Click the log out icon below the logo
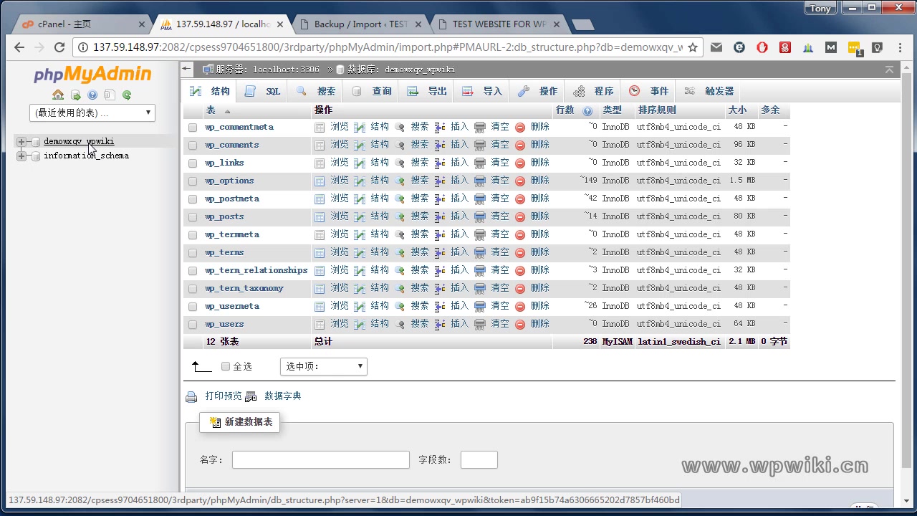The height and width of the screenshot is (516, 917). (75, 95)
